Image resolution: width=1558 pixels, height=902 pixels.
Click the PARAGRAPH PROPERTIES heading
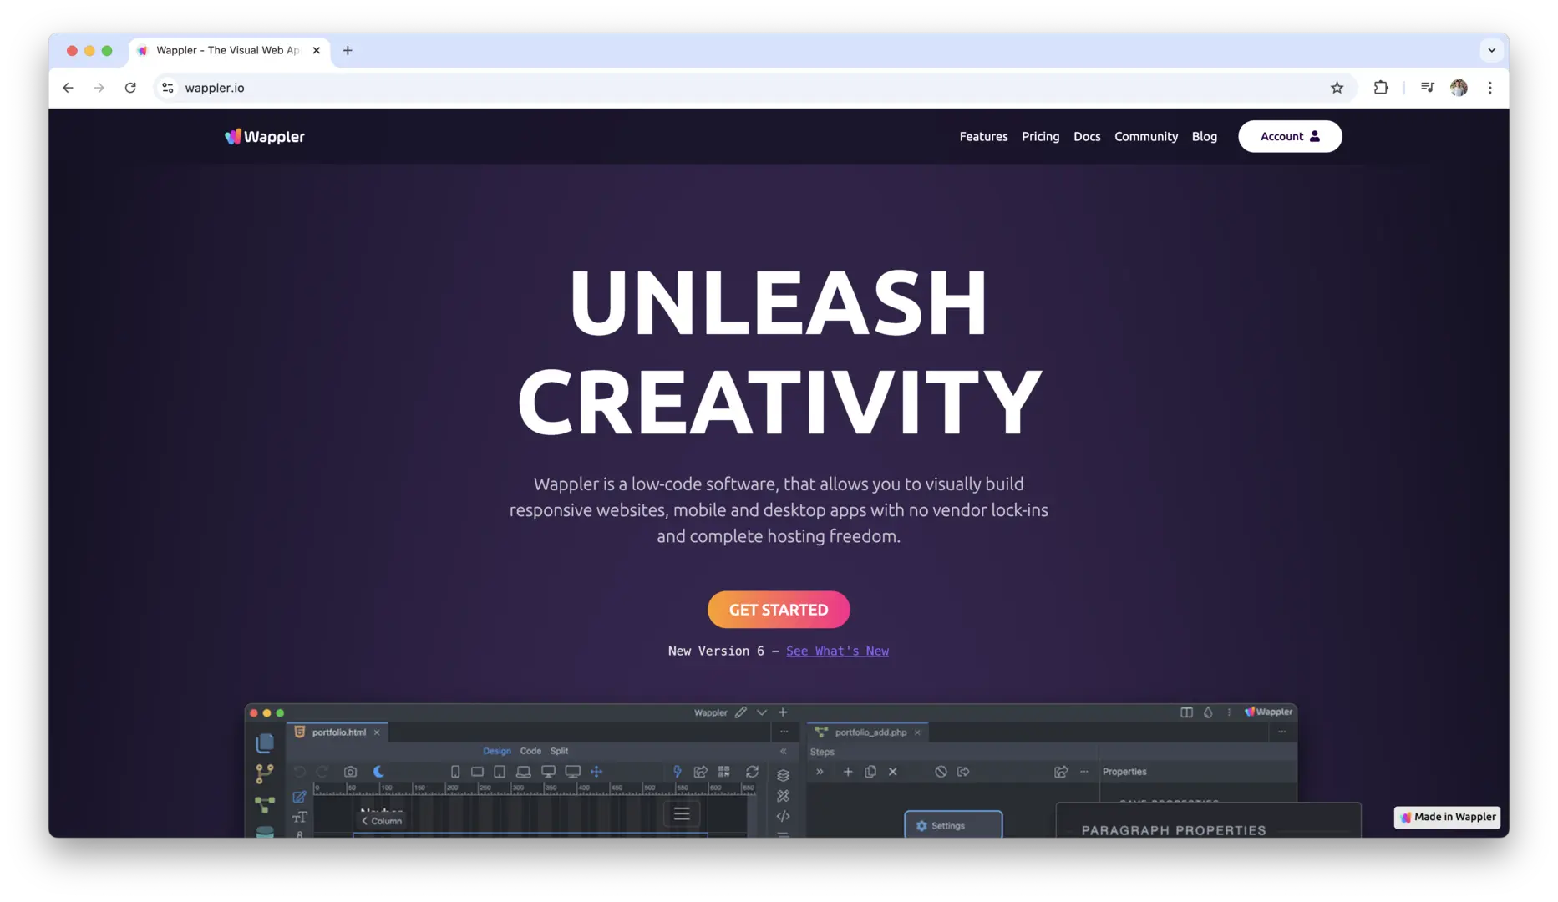tap(1174, 830)
